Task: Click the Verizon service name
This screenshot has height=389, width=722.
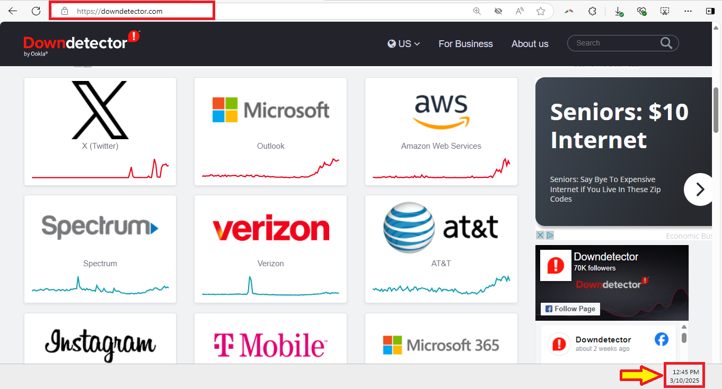Action: click(x=271, y=264)
